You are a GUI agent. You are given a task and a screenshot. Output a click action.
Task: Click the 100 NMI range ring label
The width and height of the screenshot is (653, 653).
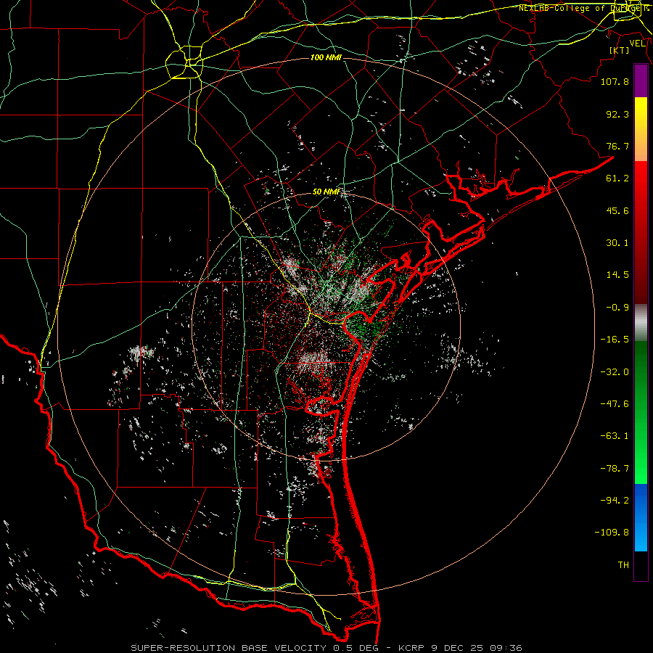(x=326, y=57)
